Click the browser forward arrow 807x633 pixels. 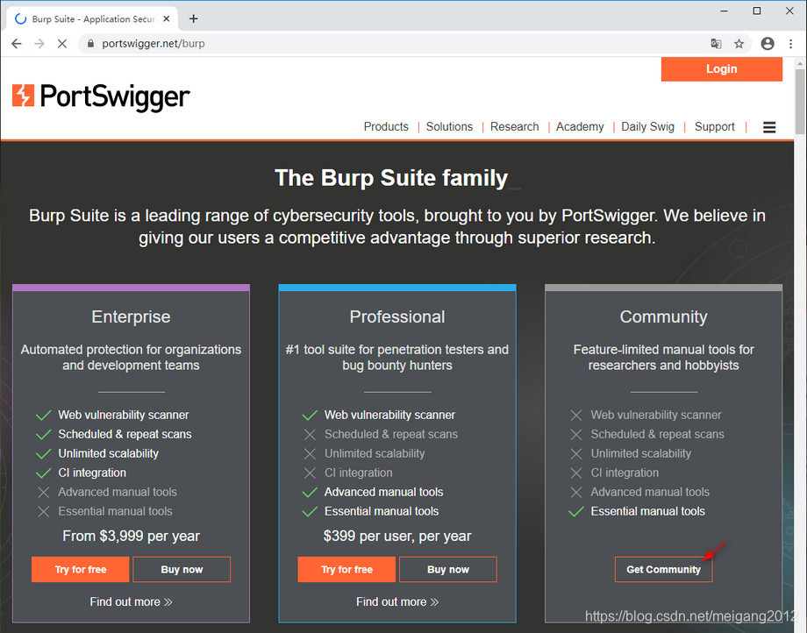point(39,44)
